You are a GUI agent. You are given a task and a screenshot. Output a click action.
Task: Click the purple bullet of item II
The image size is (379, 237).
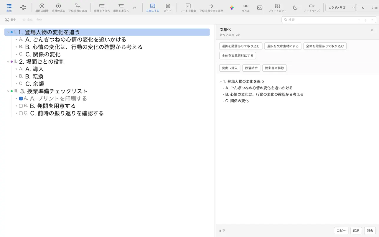coord(12,62)
